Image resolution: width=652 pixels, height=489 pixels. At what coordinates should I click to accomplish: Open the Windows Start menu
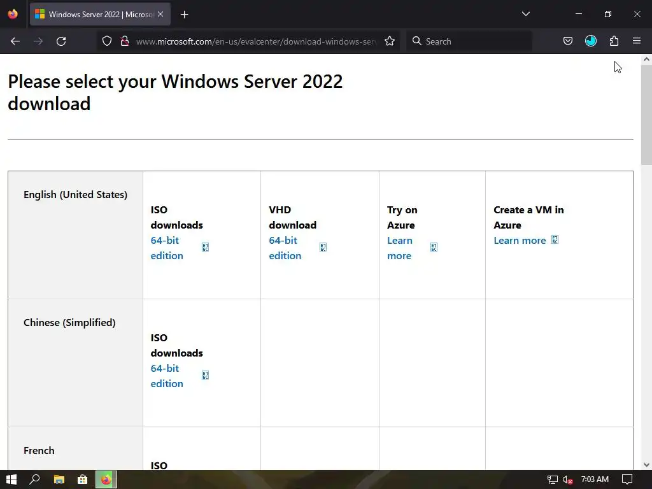pos(11,479)
